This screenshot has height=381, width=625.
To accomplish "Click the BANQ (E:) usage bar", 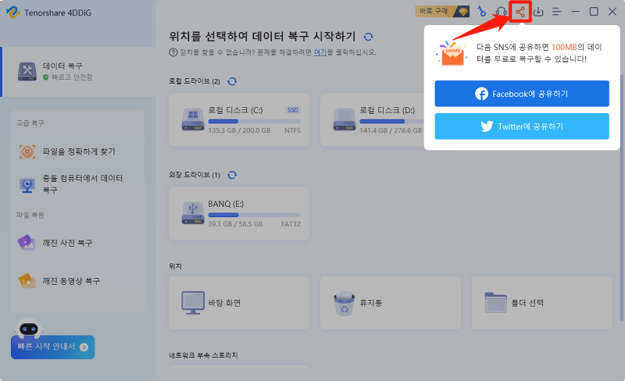I will click(255, 215).
